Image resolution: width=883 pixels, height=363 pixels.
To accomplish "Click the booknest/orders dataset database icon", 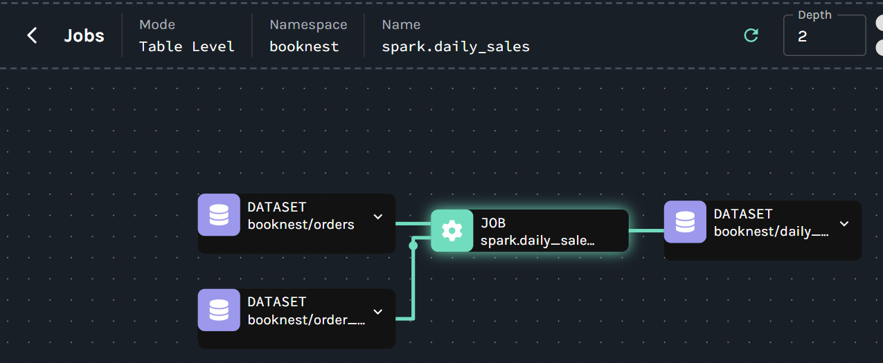I will coord(219,215).
